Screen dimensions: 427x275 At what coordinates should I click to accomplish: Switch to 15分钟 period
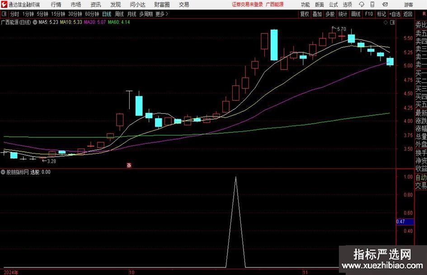58,14
